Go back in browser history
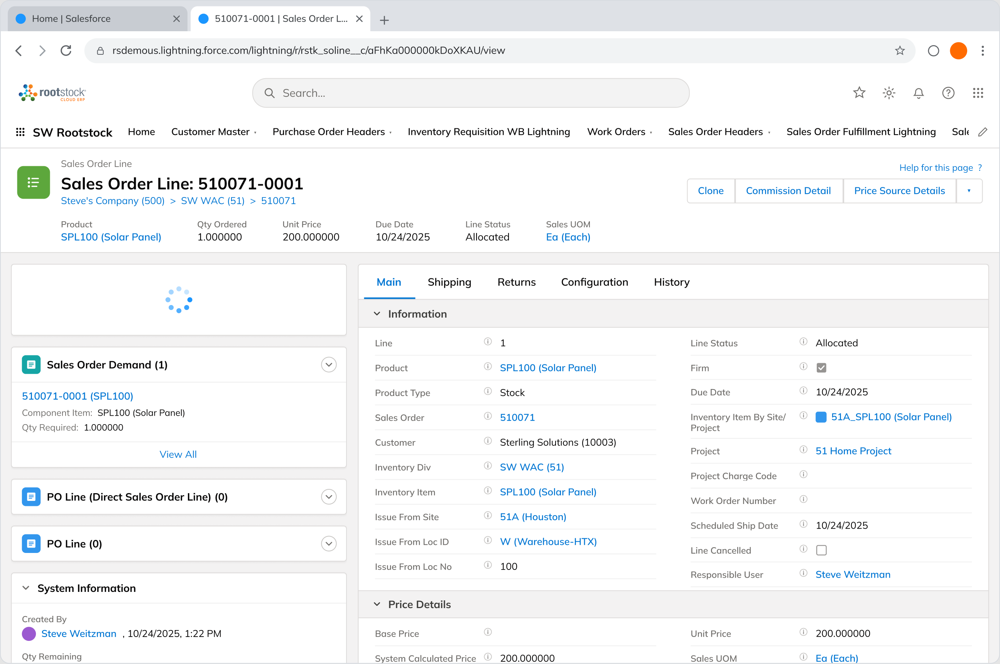 click(x=19, y=51)
